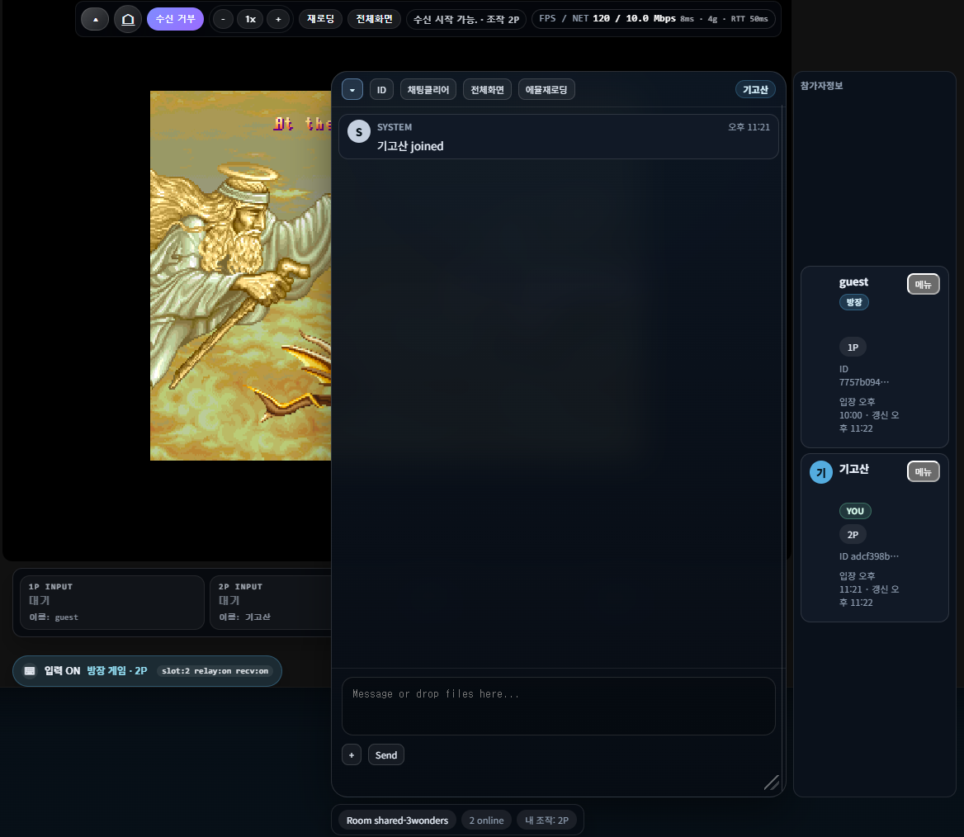Viewport: 964px width, 837px height.
Task: Click the 2 online indicator
Action: (486, 820)
